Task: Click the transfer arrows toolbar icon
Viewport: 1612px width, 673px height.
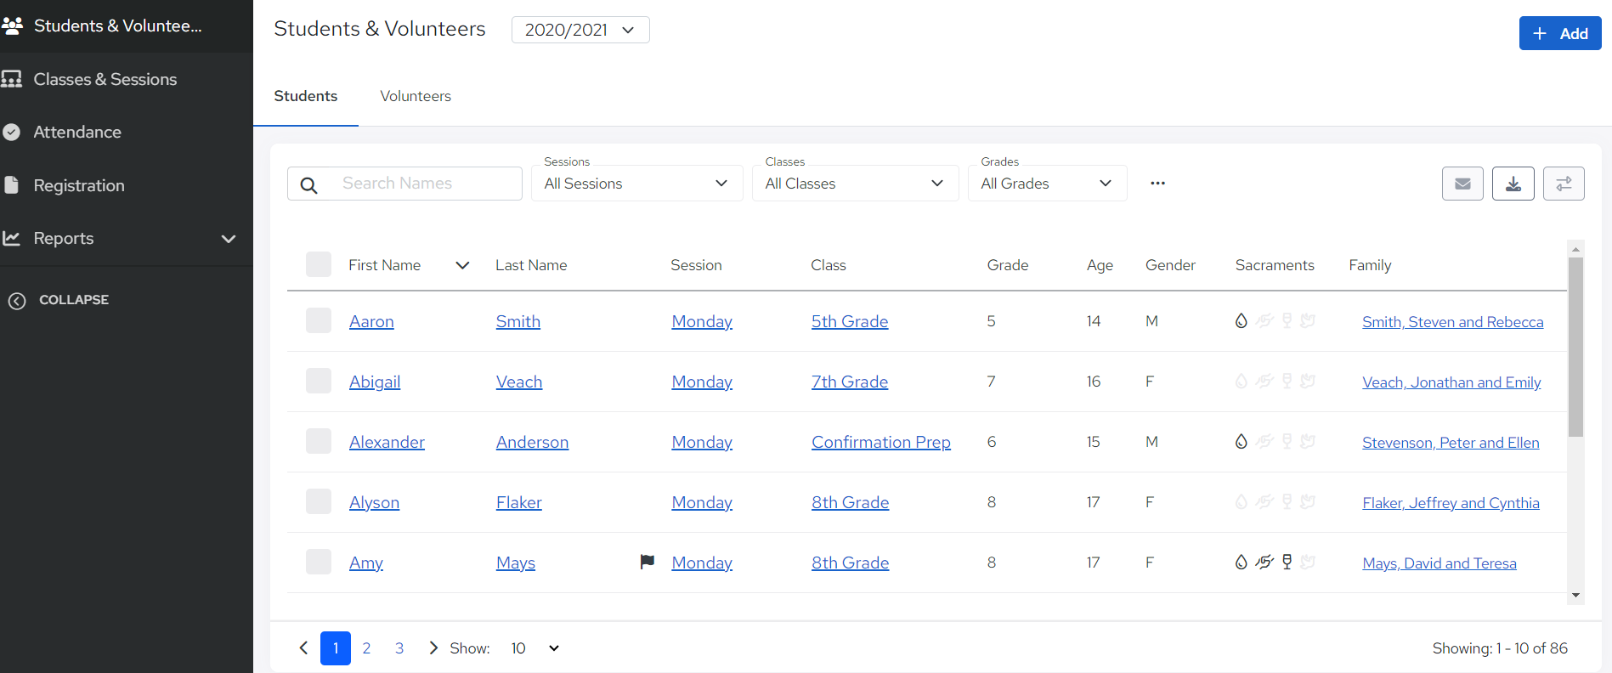Action: tap(1564, 184)
